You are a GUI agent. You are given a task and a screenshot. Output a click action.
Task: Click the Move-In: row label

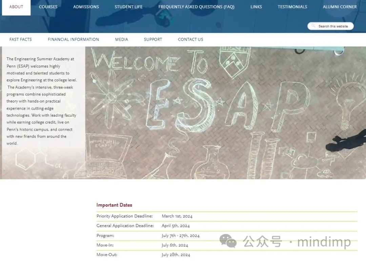(x=105, y=245)
